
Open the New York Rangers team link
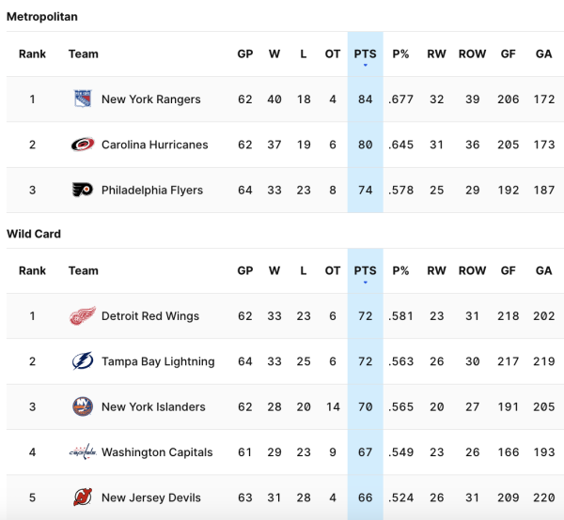[150, 99]
